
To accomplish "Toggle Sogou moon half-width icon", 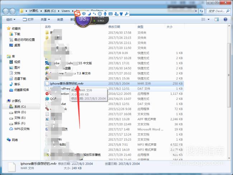I will pos(89,14).
